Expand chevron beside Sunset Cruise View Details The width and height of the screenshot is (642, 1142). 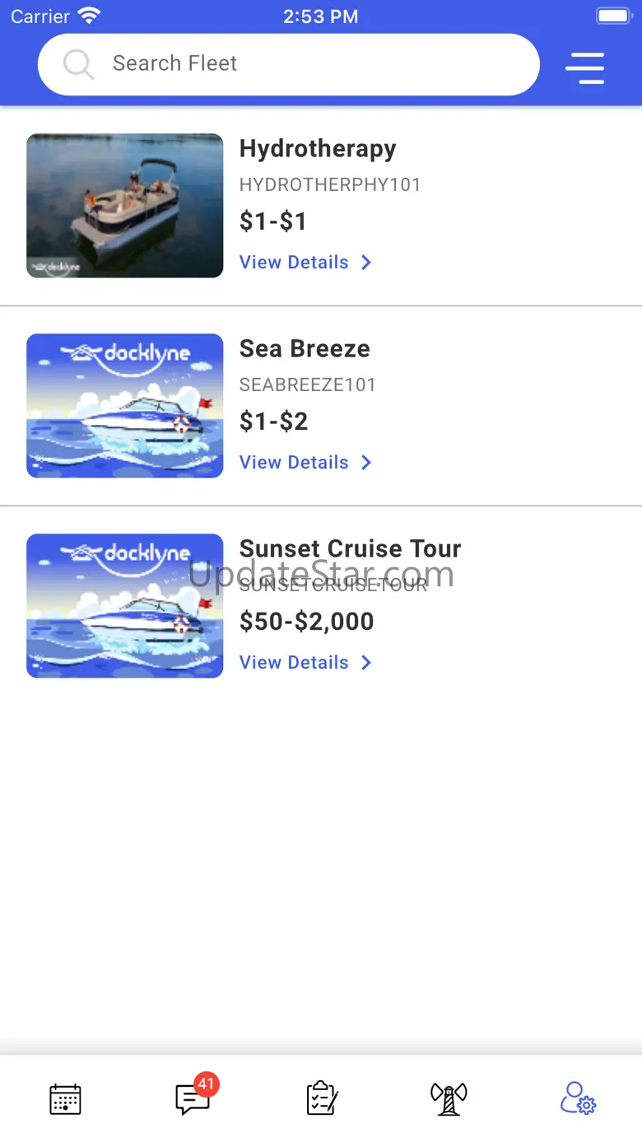pyautogui.click(x=366, y=663)
